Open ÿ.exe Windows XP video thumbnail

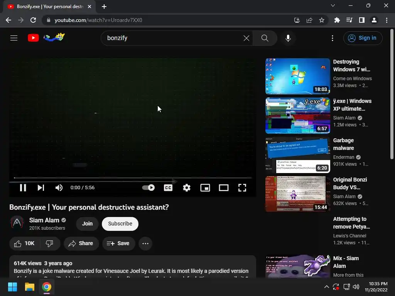(x=298, y=116)
